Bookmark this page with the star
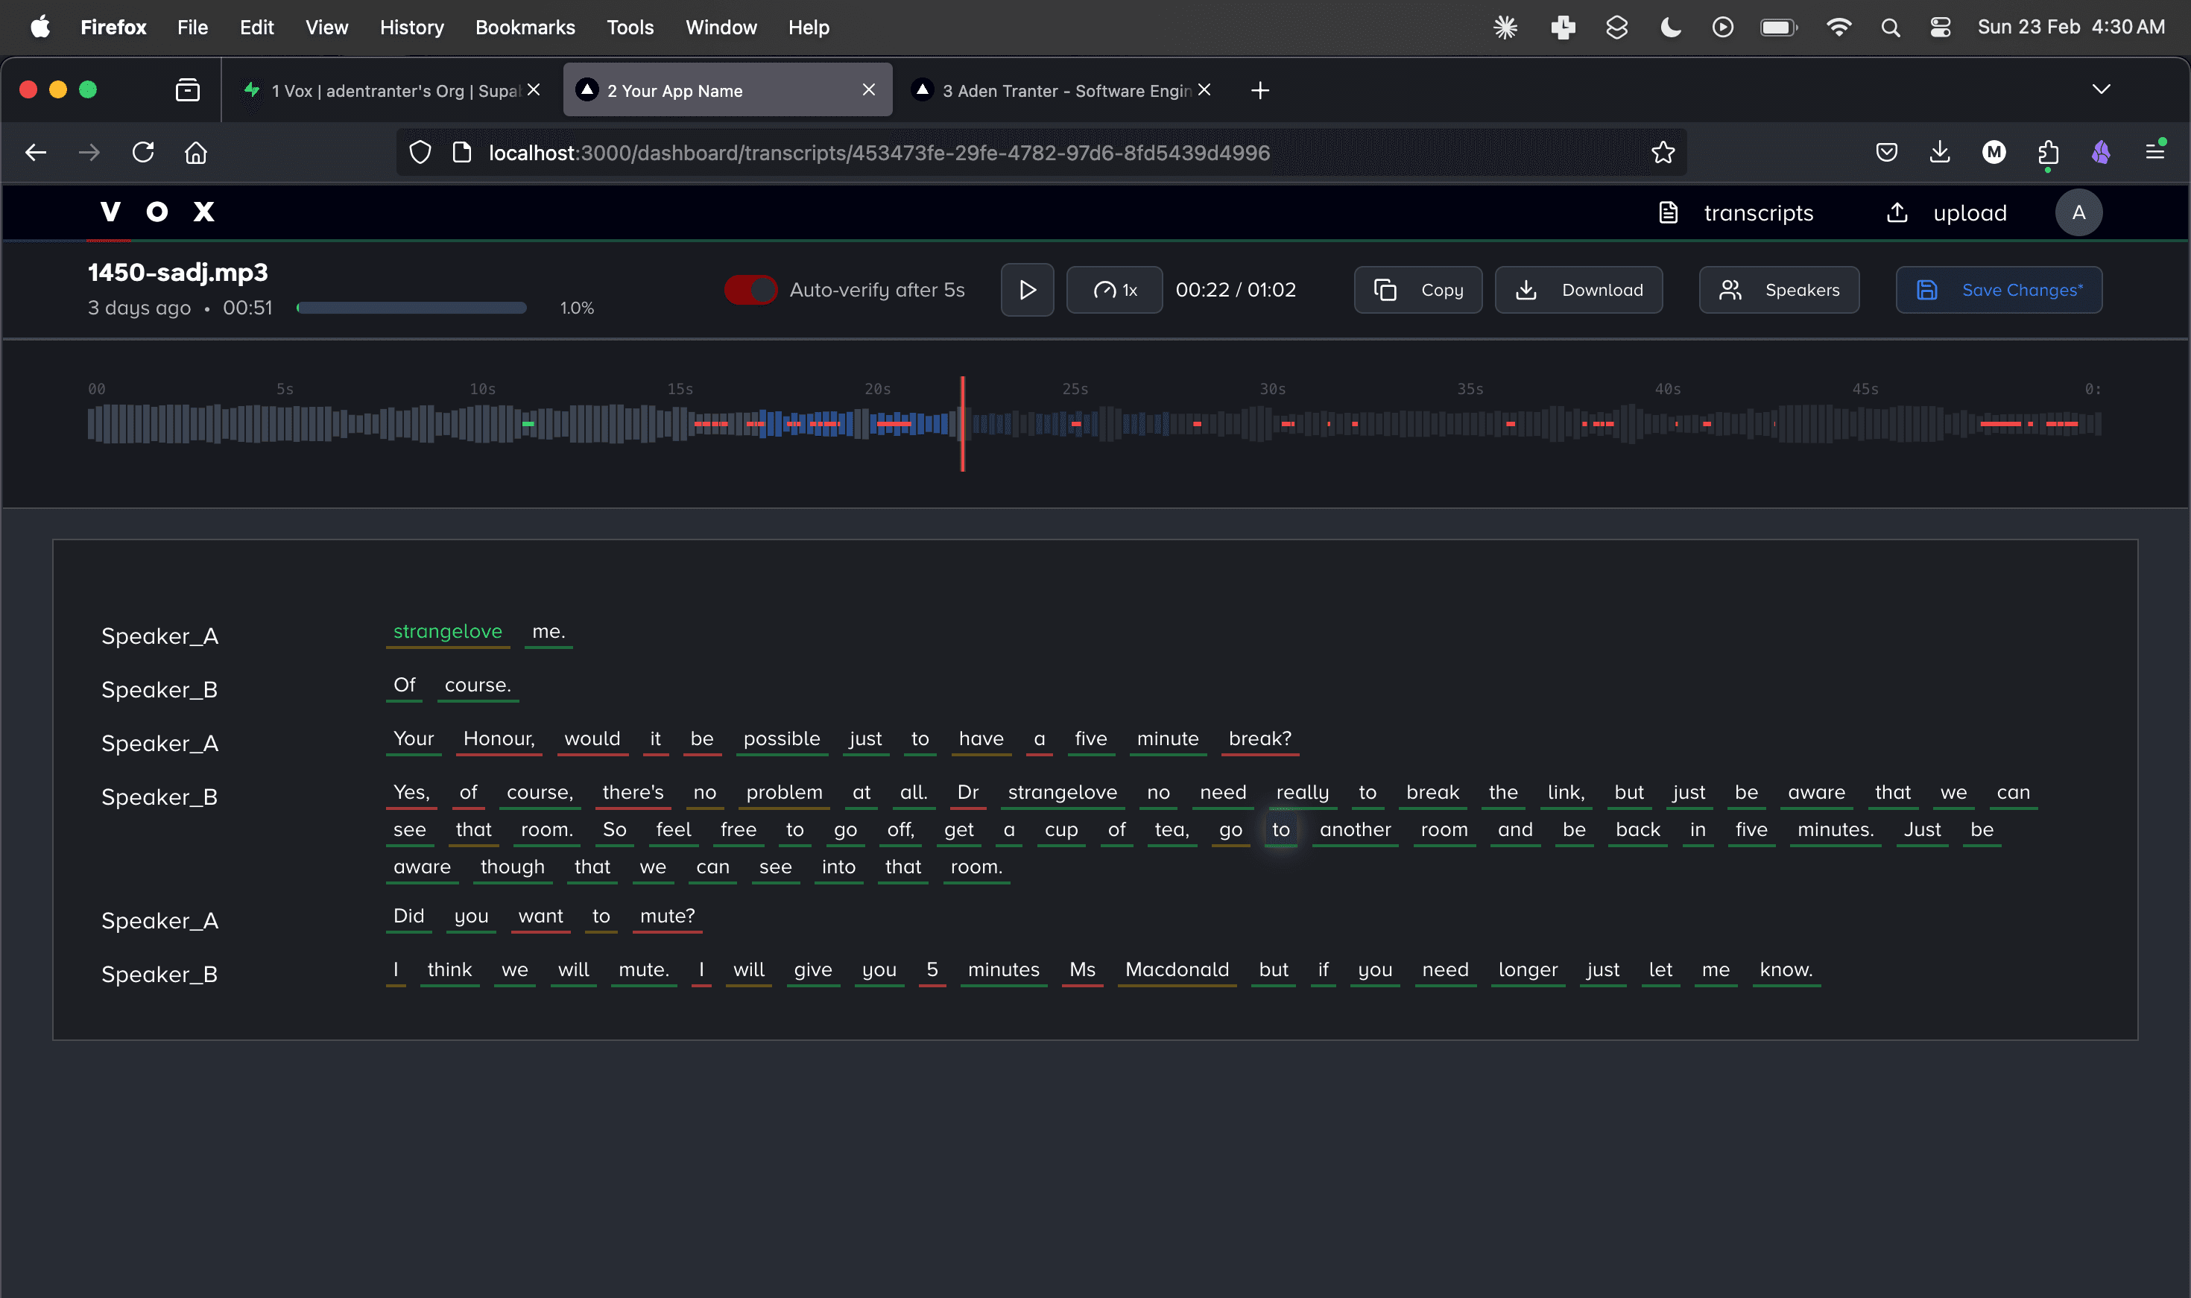 click(1662, 153)
